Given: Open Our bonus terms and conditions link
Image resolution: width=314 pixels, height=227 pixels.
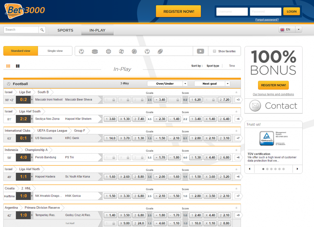Looking at the screenshot, I should tap(273, 94).
